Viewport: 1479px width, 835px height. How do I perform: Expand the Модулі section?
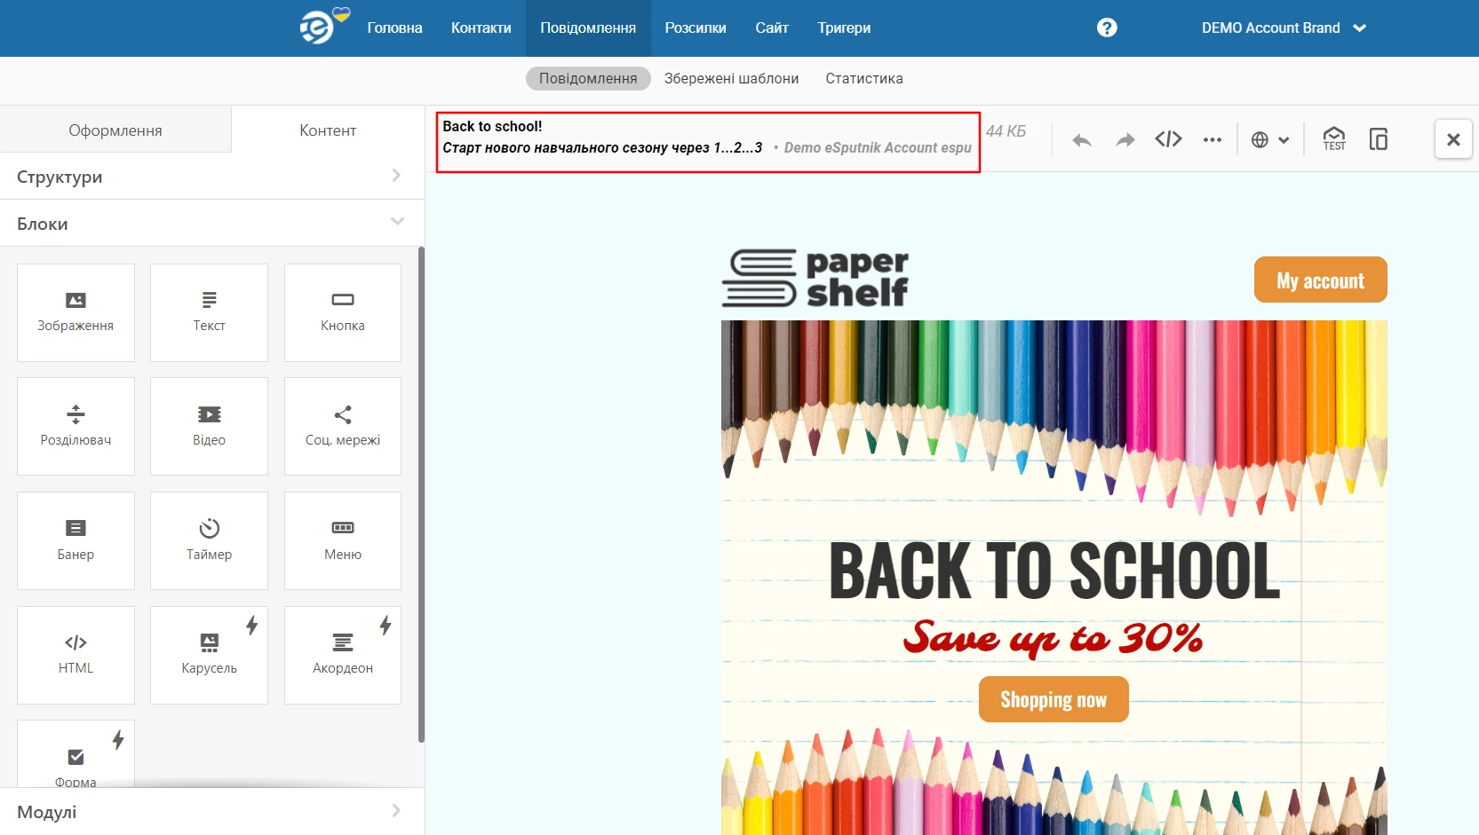click(212, 811)
